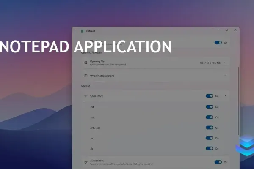Toggle spell check for .srt / .ass files
This screenshot has width=254, height=169.
click(x=209, y=128)
